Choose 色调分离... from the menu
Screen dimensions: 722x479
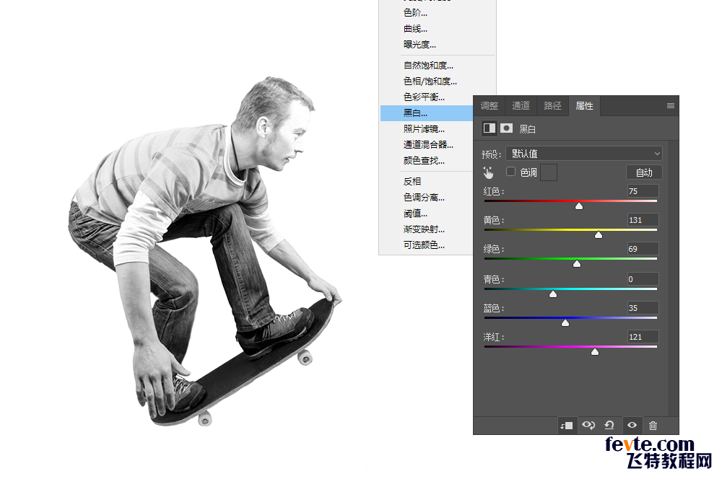tap(427, 198)
